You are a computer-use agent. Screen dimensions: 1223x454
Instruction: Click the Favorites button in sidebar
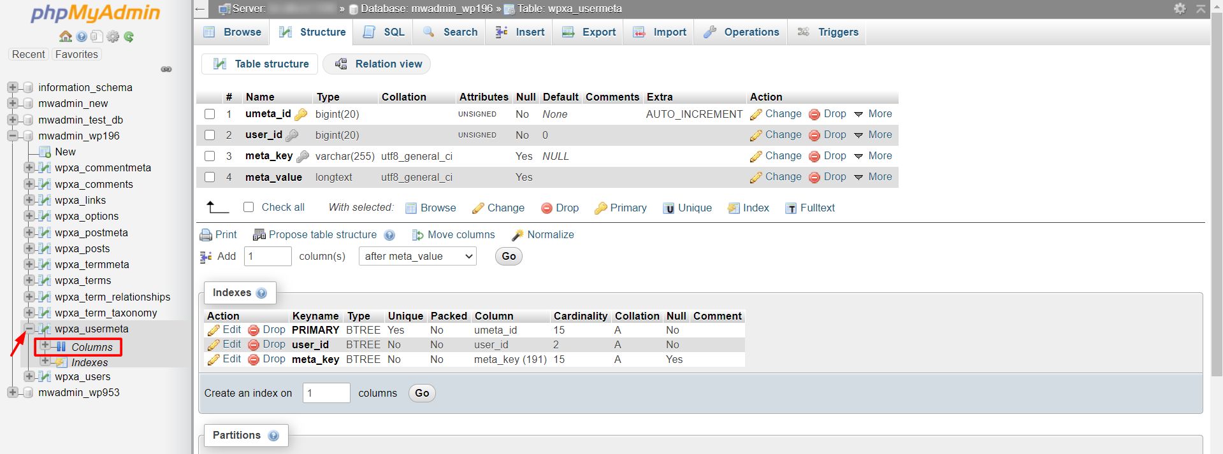(76, 55)
